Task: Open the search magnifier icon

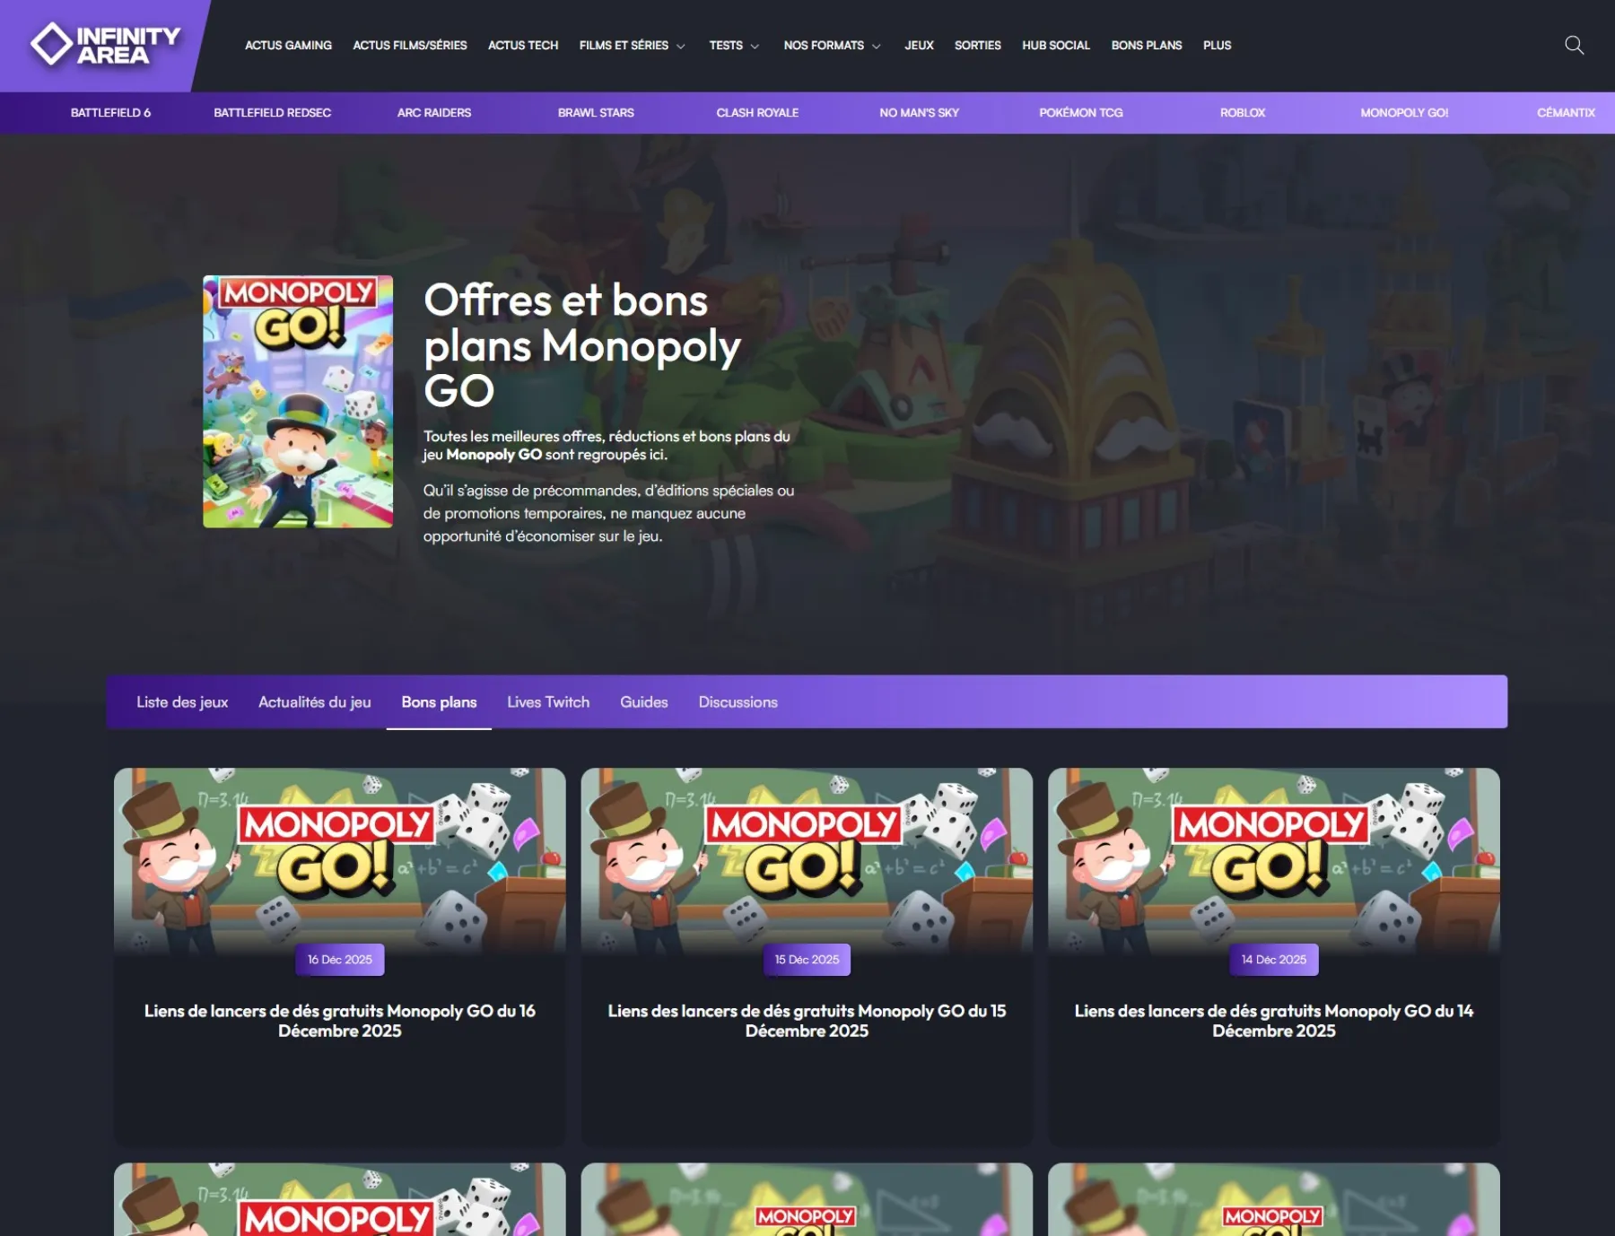Action: pyautogui.click(x=1574, y=45)
